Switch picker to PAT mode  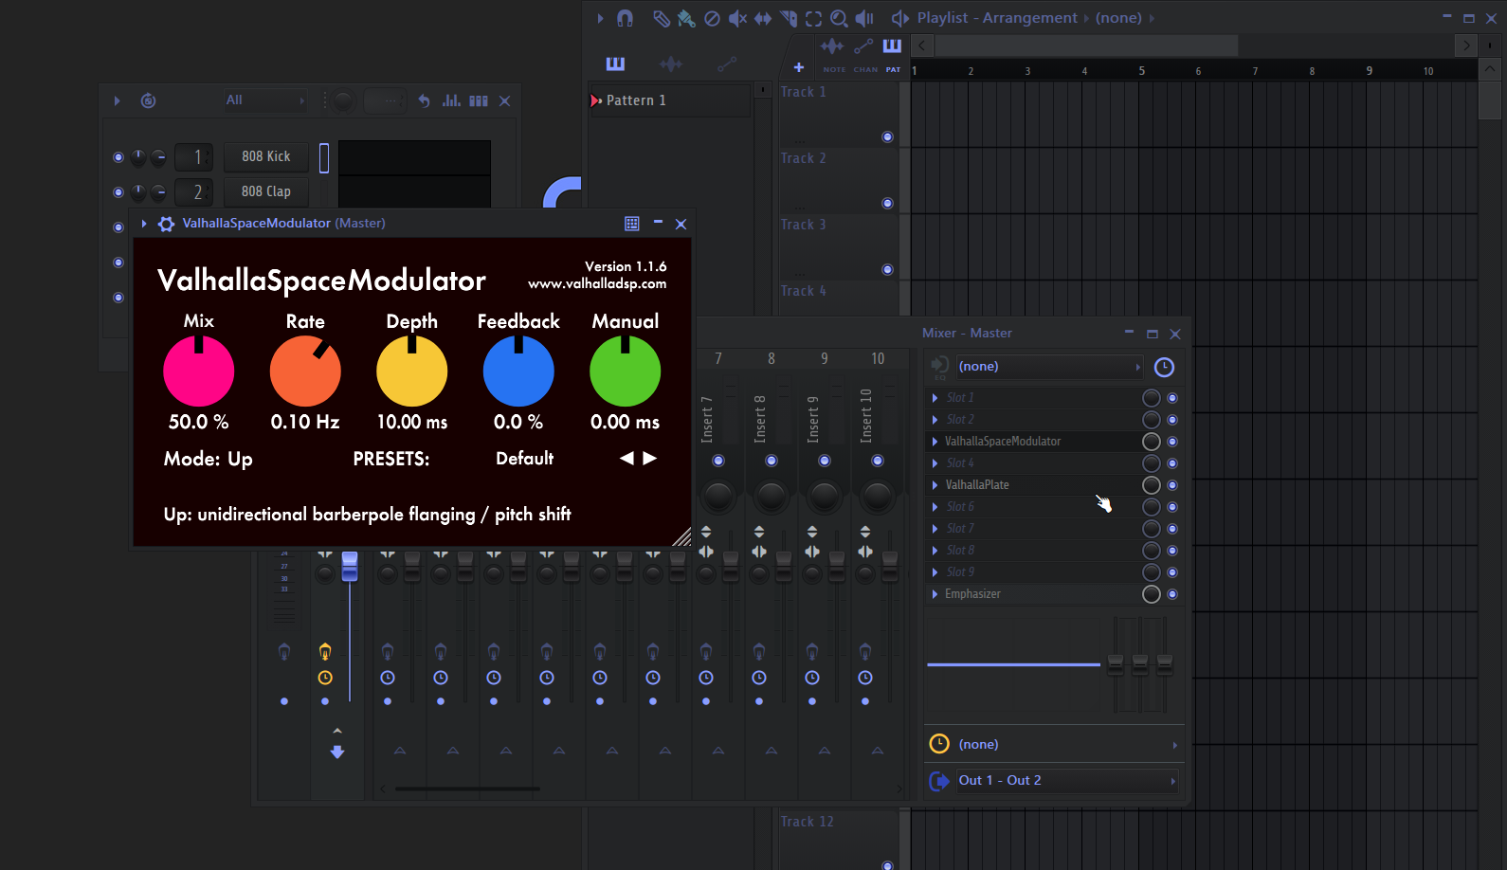[893, 53]
